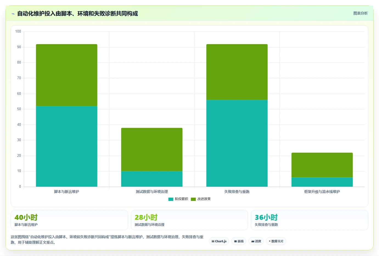
Task: Click the 进度 tag chip
Action: (256, 241)
